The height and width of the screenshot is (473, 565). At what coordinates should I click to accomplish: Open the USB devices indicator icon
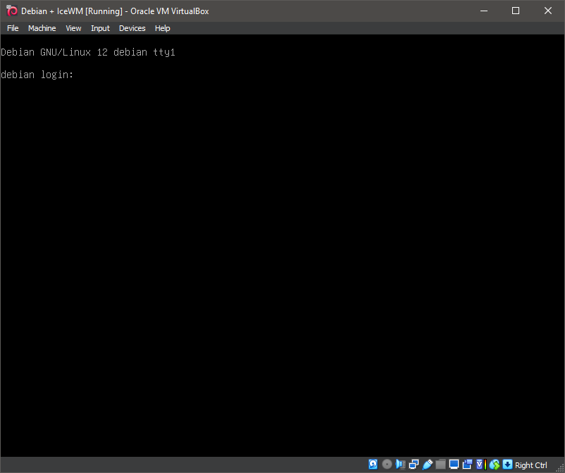tap(427, 465)
